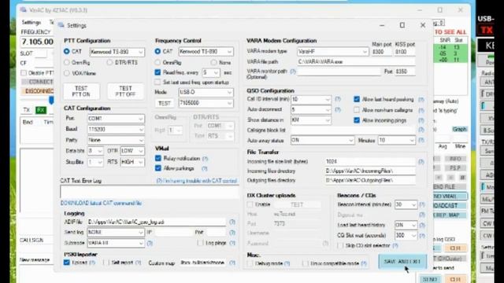Click TEST PTT OFF button

pos(125,91)
